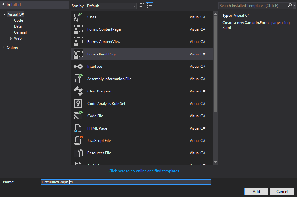Choose the Interface template icon
This screenshot has height=197, width=297.
click(78, 67)
